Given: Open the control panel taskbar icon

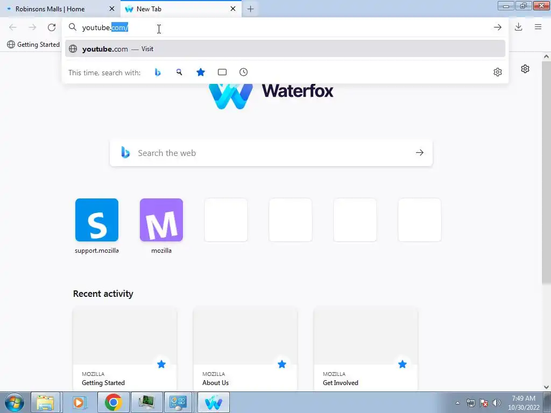Looking at the screenshot, I should 178,402.
